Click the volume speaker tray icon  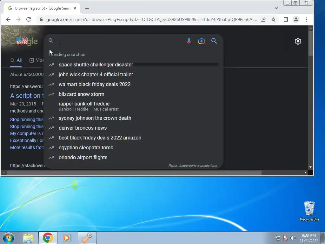293,238
